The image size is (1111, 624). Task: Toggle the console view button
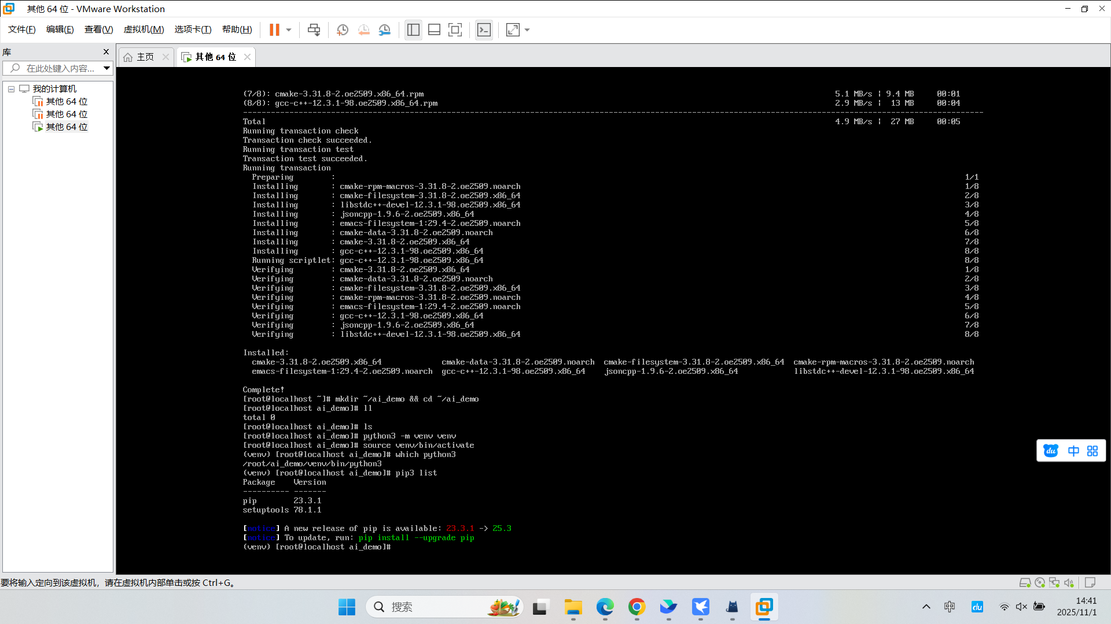484,30
